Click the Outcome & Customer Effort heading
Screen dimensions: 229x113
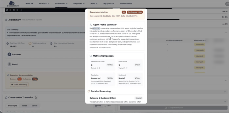tap(103, 98)
